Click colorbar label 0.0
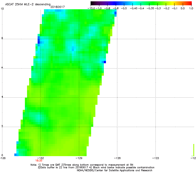The width and height of the screenshot is (196, 172). click(x=183, y=8)
